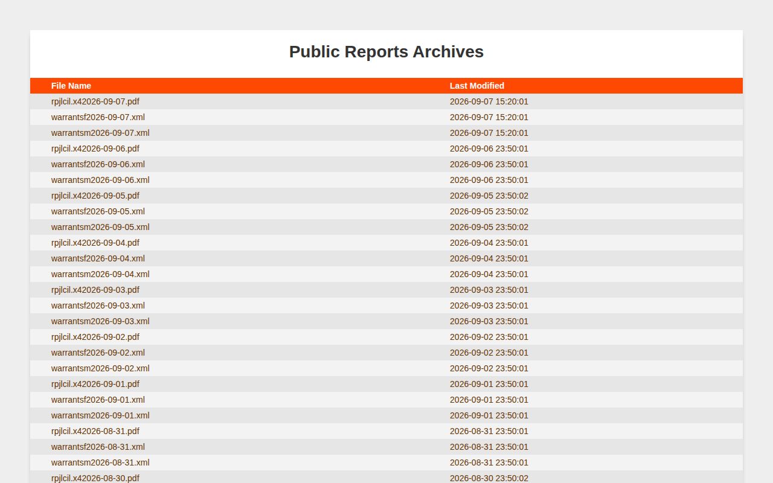Click the Last Modified column header
Image resolution: width=773 pixels, height=483 pixels.
coord(477,86)
